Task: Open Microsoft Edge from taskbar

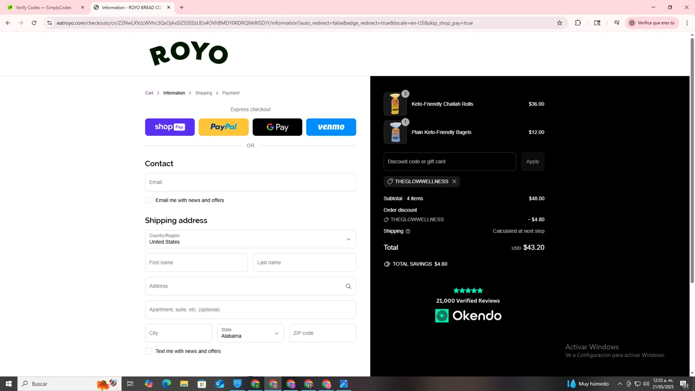Action: (x=166, y=384)
